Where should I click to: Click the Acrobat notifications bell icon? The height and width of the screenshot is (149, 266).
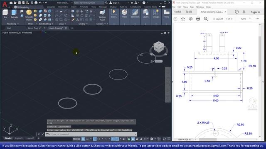244,12
